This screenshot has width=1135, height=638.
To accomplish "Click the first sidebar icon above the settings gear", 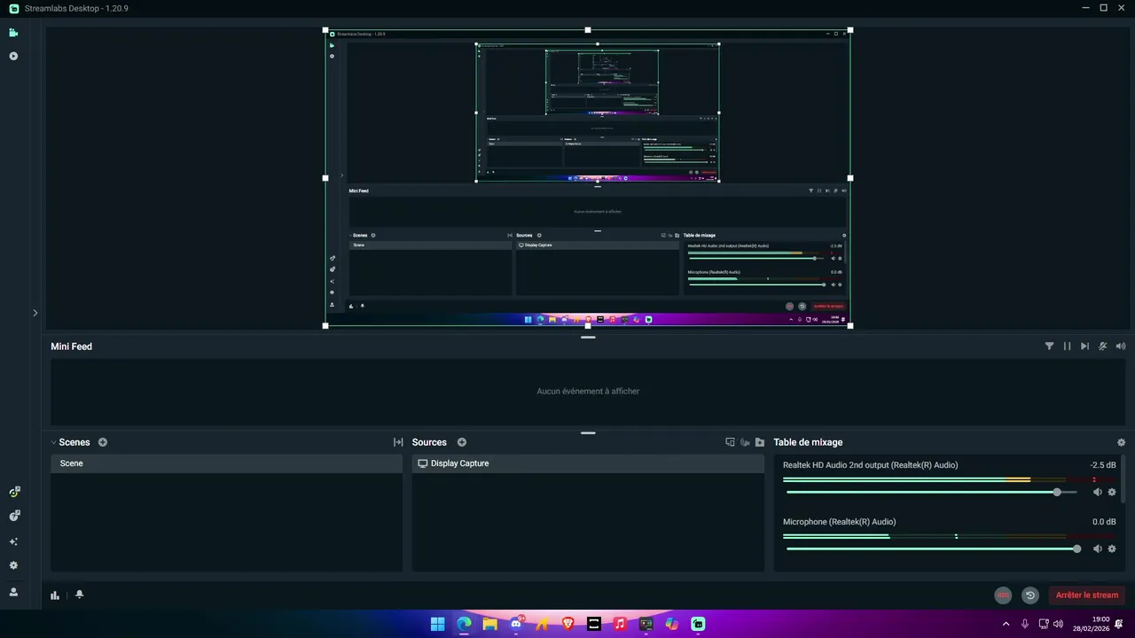I will pyautogui.click(x=13, y=492).
